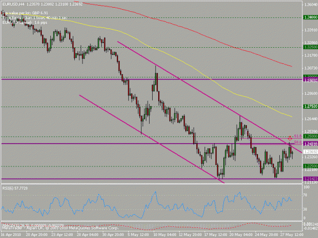Click the RSI scale value 70

[x=305, y=195]
